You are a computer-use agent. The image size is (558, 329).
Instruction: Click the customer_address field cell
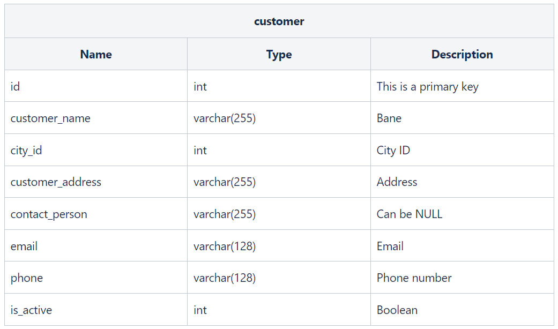tap(96, 182)
